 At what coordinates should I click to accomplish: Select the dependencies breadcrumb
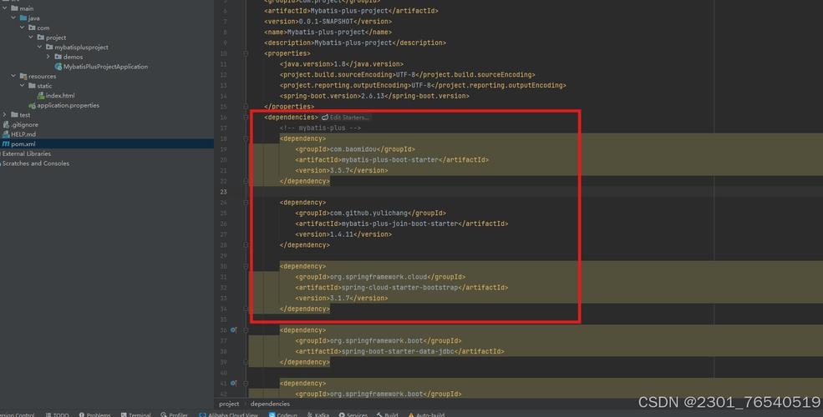coord(270,404)
